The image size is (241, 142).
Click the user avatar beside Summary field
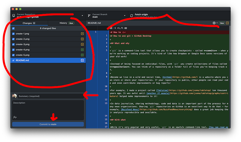click(14, 96)
